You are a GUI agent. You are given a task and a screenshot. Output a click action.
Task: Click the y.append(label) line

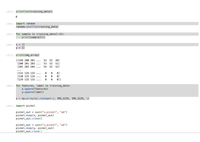point(33,92)
